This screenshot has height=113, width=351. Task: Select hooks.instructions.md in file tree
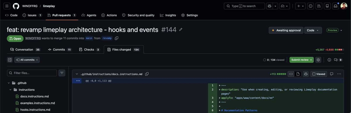click(x=35, y=110)
